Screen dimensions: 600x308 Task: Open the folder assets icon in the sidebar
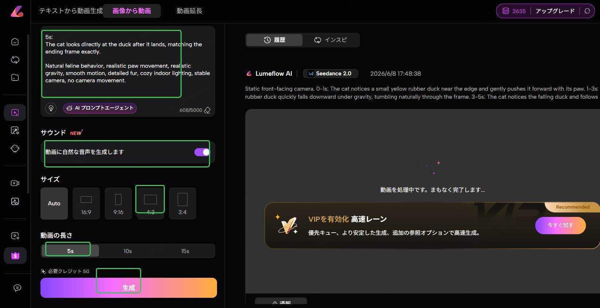click(x=15, y=78)
